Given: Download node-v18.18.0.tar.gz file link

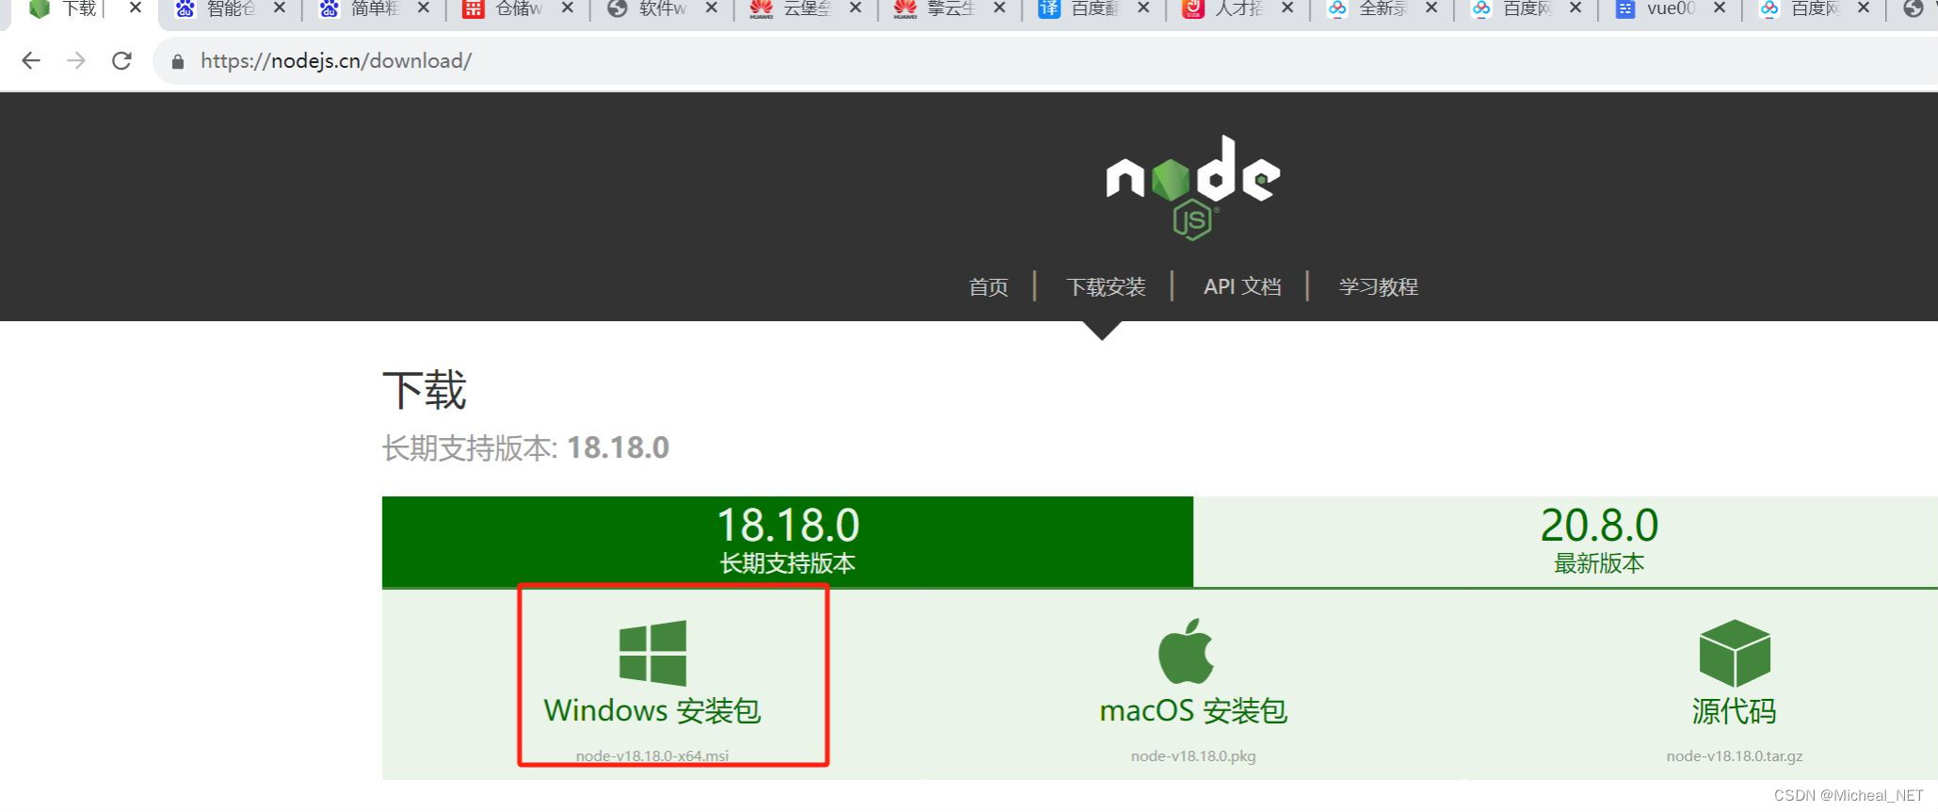Looking at the screenshot, I should click(1735, 755).
